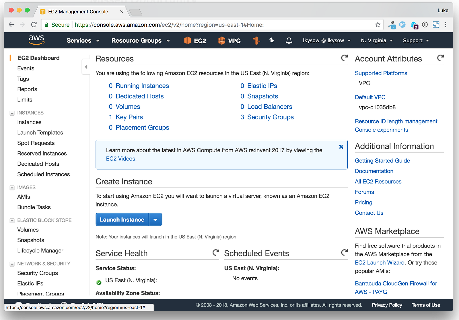The width and height of the screenshot is (459, 320).
Task: Open the Running Instances link
Action: (142, 86)
